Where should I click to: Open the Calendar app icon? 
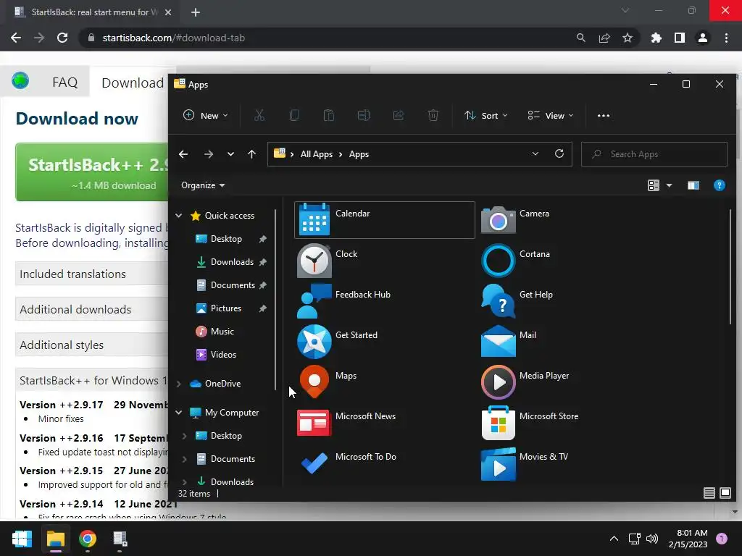point(314,219)
